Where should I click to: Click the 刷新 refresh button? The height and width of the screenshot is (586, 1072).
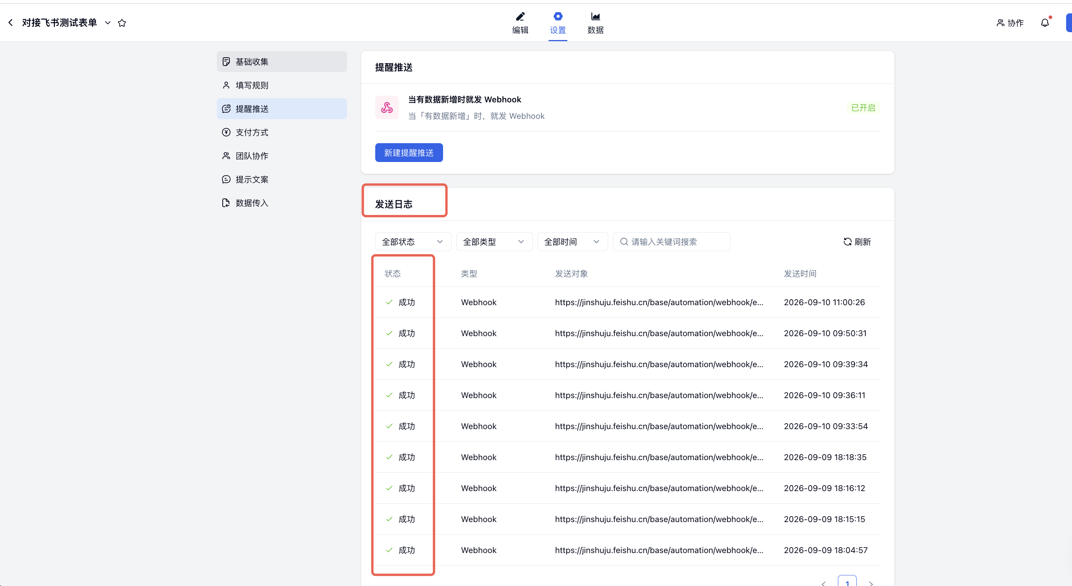(x=857, y=242)
